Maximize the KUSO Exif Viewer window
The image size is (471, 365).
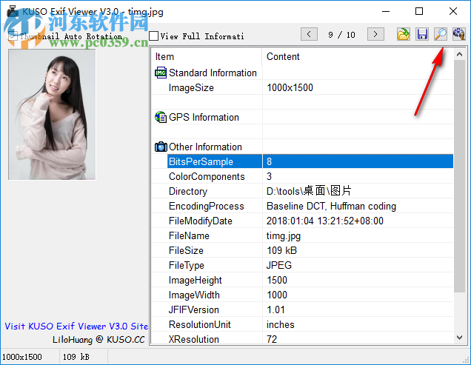point(419,11)
